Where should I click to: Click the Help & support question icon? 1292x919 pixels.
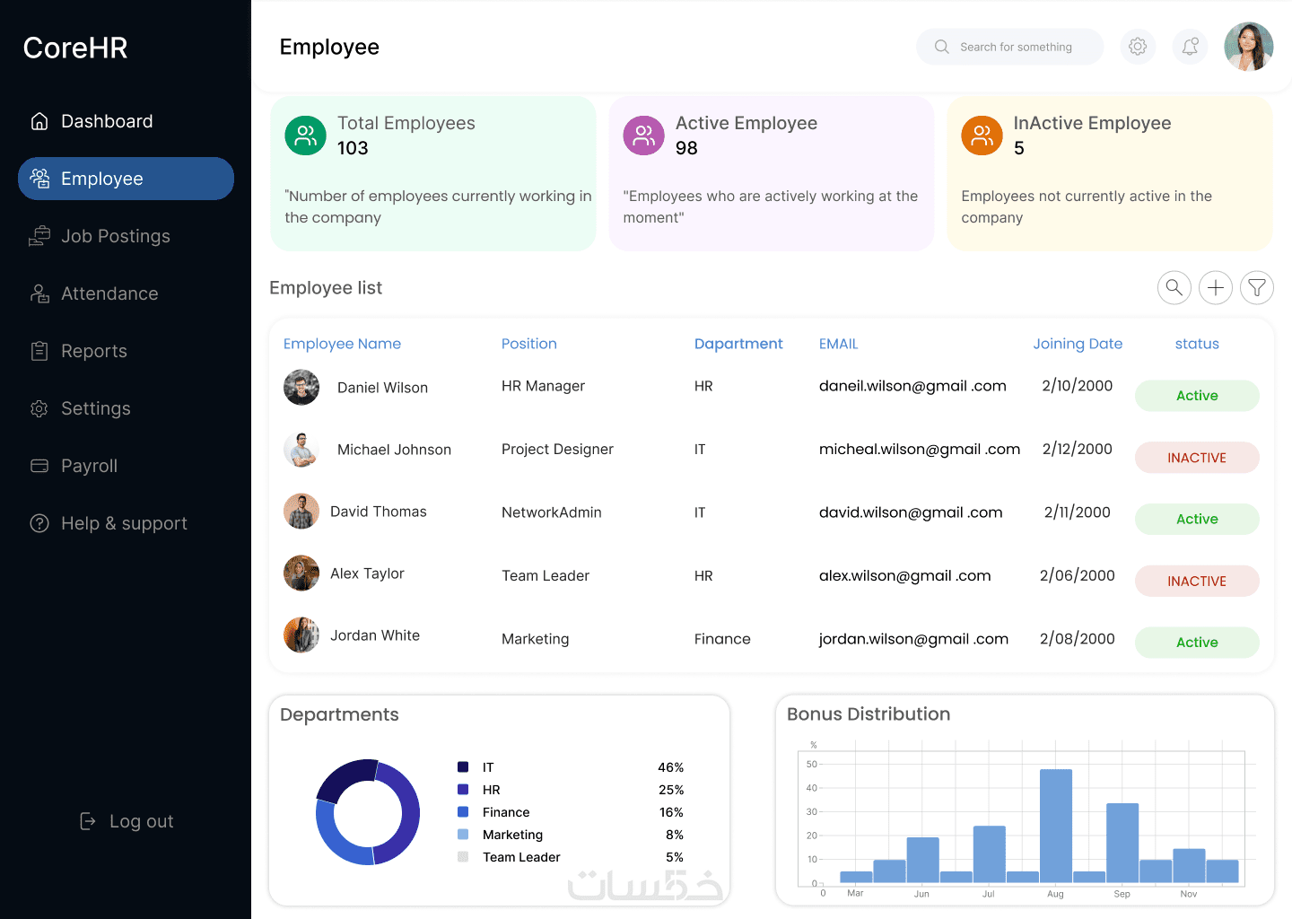[39, 523]
